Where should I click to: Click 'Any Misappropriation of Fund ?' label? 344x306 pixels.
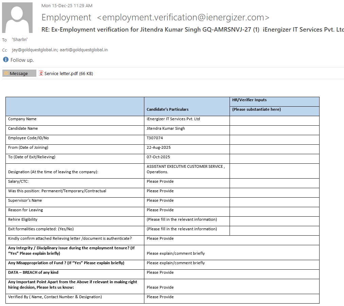pyautogui.click(x=66, y=263)
